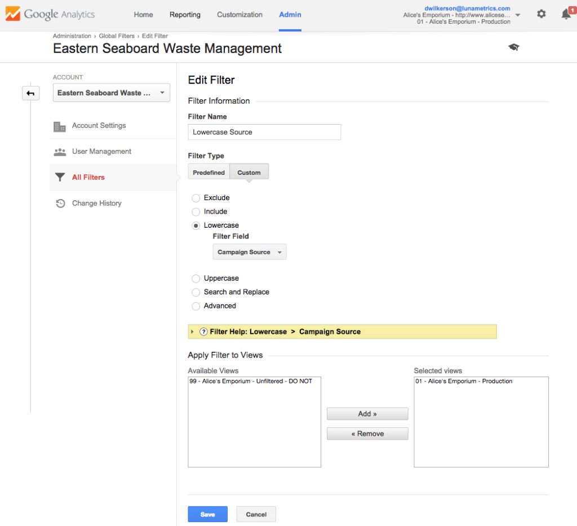The image size is (577, 526).
Task: Click the Administration breadcrumb link
Action: pyautogui.click(x=72, y=36)
